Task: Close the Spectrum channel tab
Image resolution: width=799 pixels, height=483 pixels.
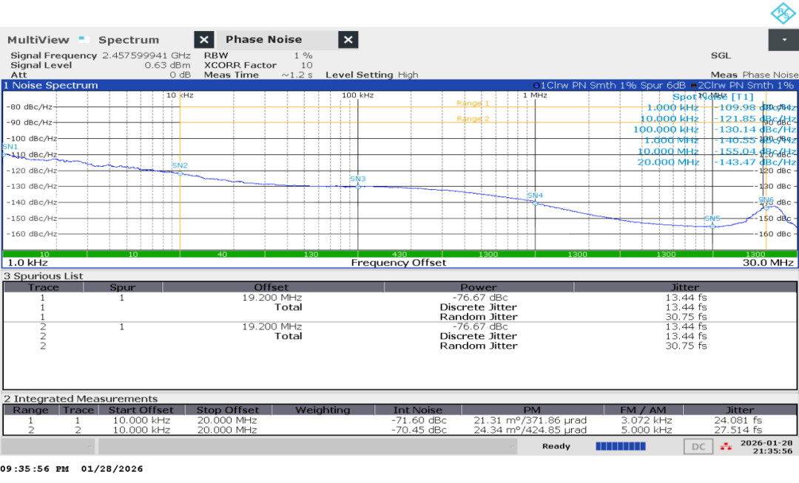Action: pyautogui.click(x=204, y=40)
